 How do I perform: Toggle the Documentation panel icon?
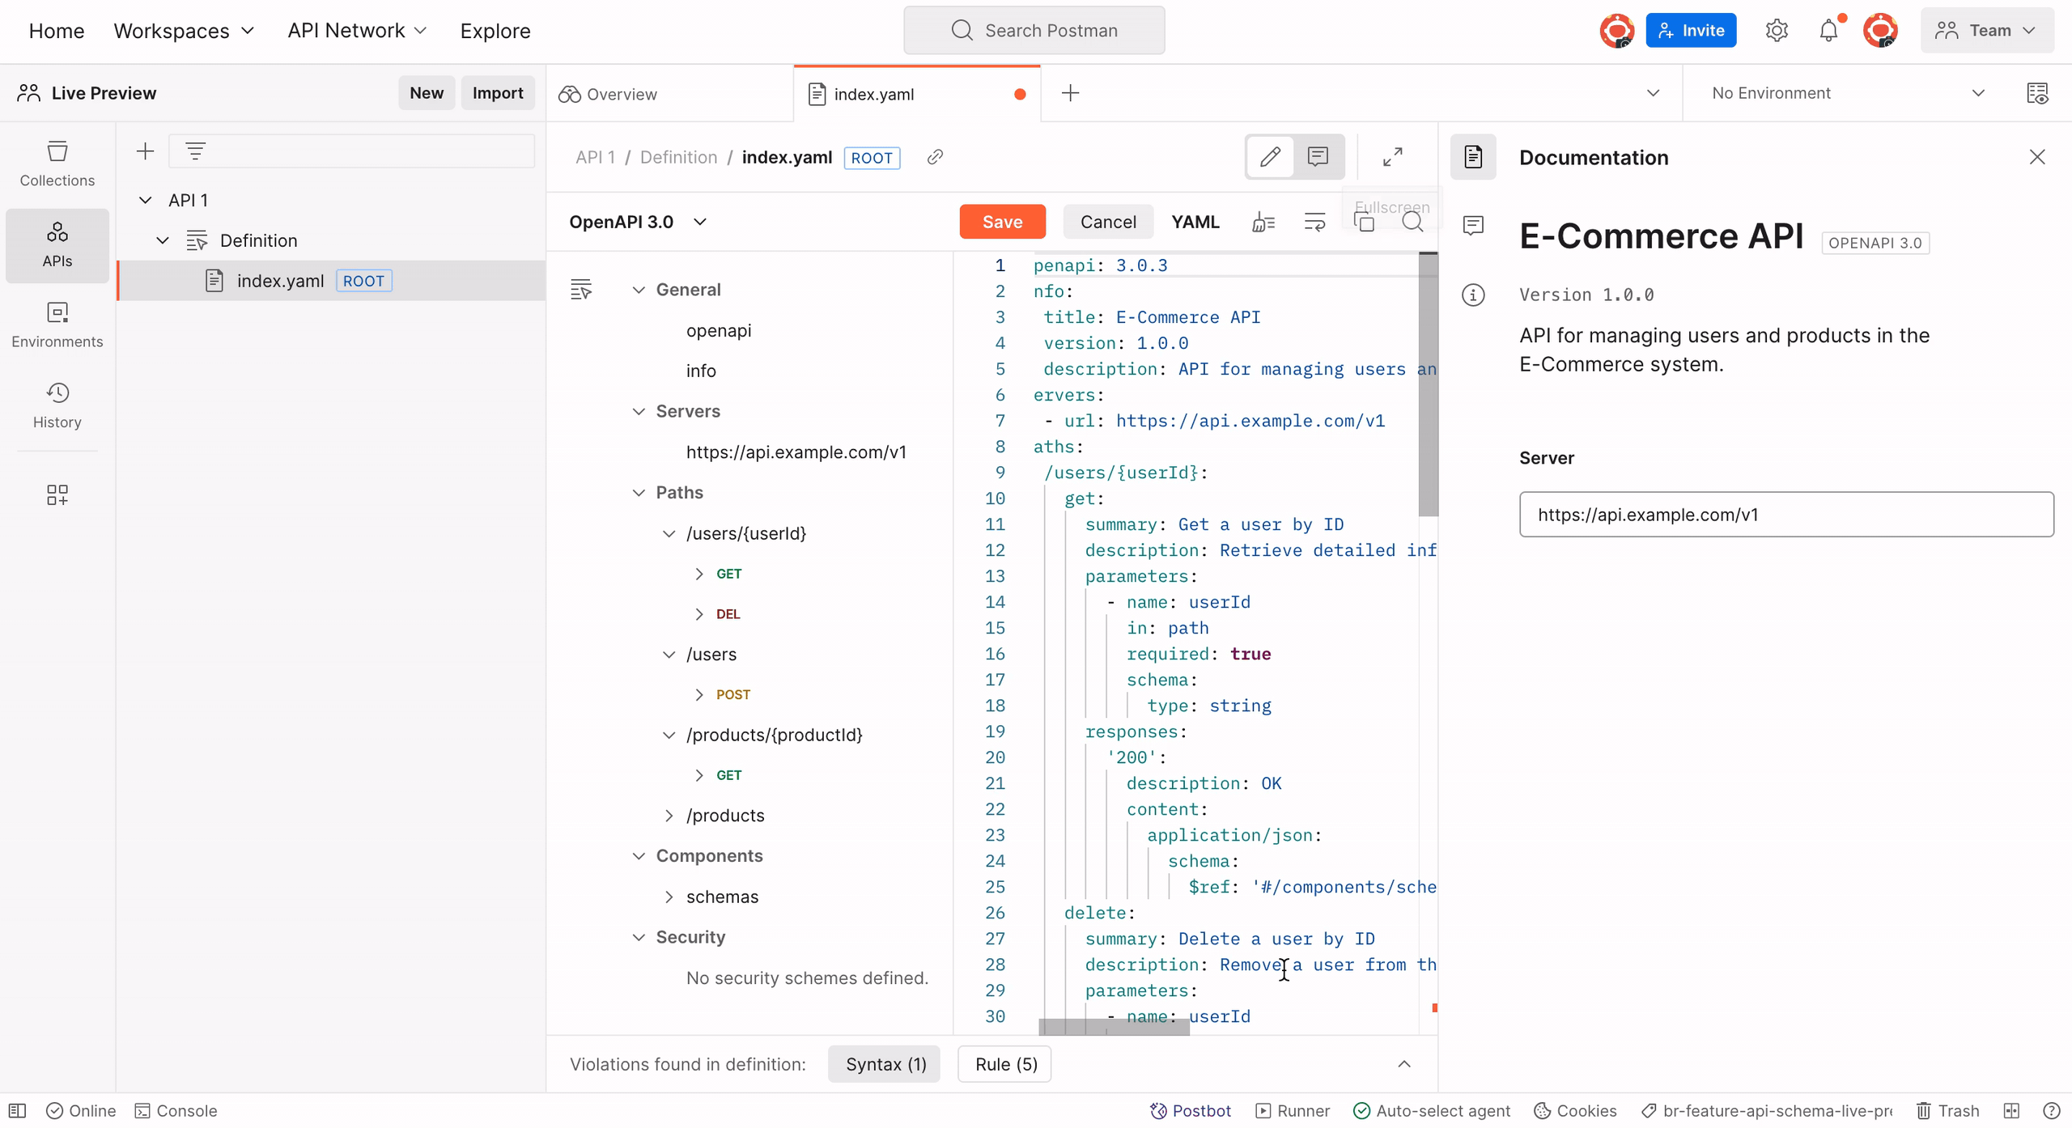click(x=1473, y=157)
